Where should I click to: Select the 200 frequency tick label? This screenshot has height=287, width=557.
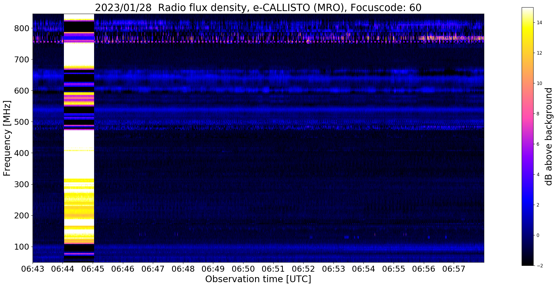point(22,215)
